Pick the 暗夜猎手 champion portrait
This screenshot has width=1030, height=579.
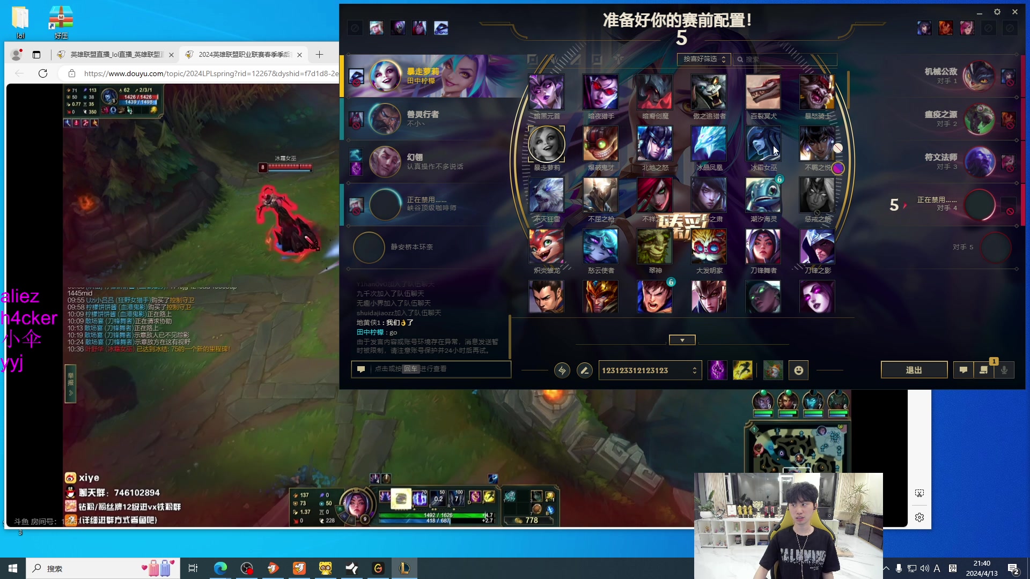coord(600,92)
